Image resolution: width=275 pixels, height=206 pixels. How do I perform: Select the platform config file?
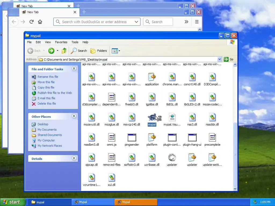point(152,140)
